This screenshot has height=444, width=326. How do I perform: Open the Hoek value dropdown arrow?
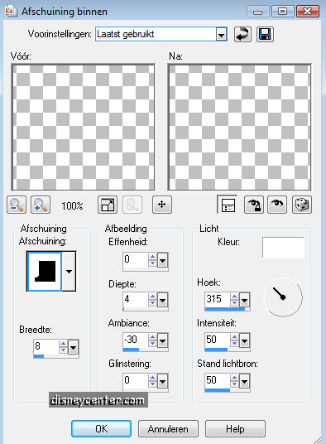click(245, 300)
